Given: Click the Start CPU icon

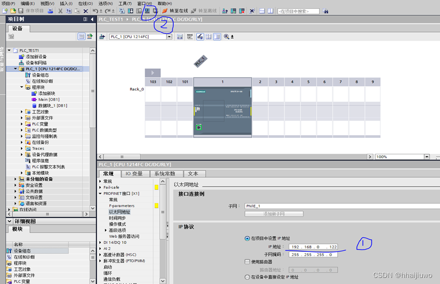Looking at the screenshot, I should pos(233,11).
